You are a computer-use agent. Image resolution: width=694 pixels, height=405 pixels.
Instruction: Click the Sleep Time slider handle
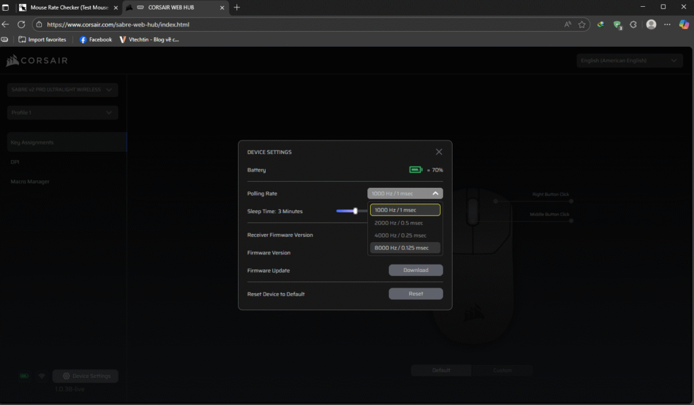click(x=355, y=211)
